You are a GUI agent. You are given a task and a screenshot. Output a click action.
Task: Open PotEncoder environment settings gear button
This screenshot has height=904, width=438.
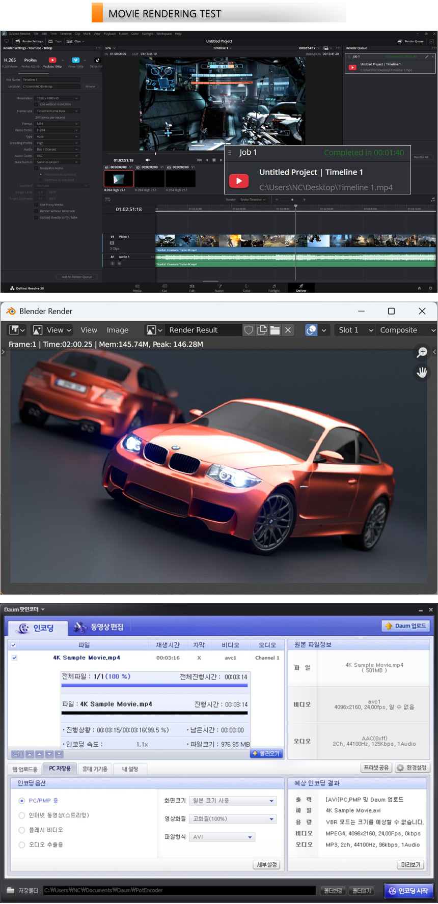[x=413, y=768]
